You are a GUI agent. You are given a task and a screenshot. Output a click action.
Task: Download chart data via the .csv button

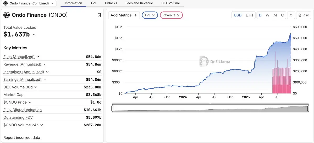click(304, 15)
